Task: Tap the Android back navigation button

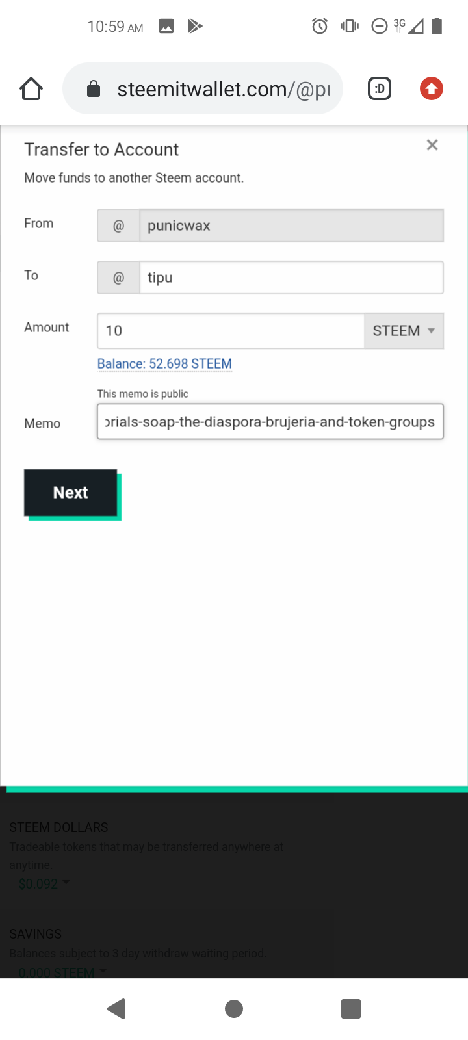Action: coord(116,1009)
